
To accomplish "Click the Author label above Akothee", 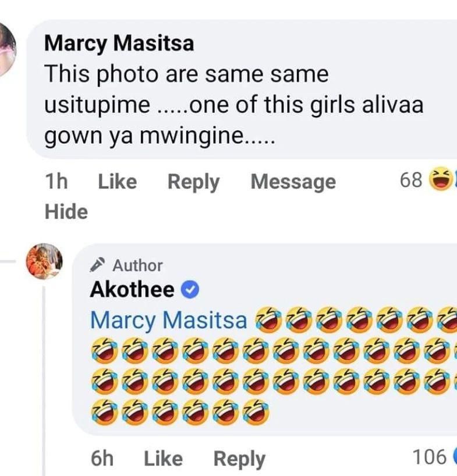I will point(137,265).
